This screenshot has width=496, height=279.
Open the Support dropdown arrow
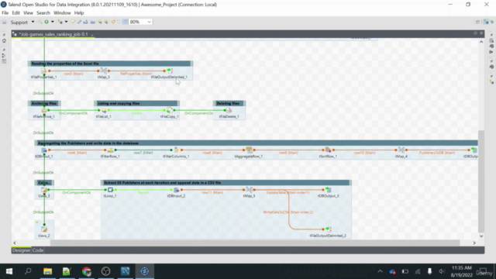[x=33, y=22]
